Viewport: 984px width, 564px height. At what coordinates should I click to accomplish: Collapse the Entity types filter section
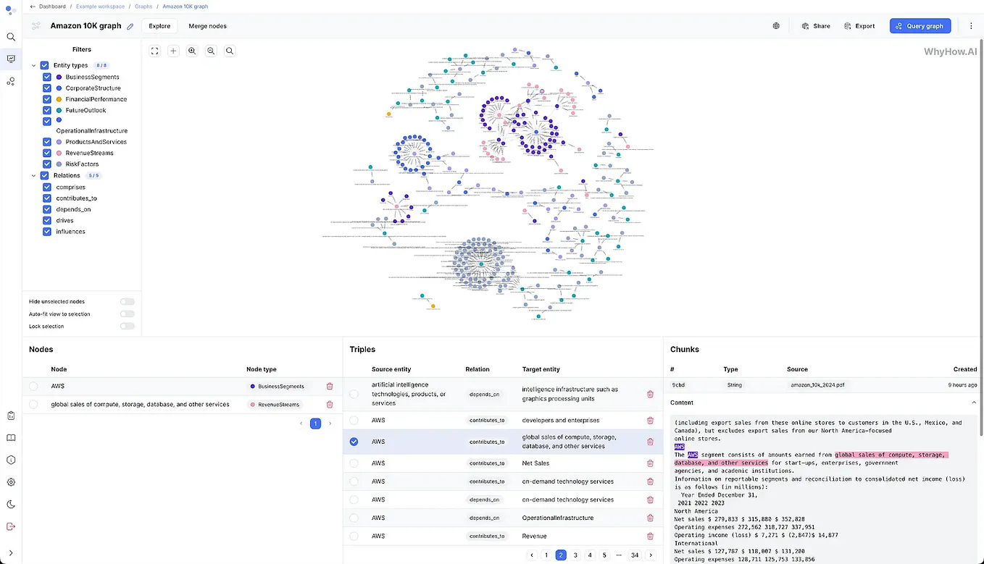(33, 64)
